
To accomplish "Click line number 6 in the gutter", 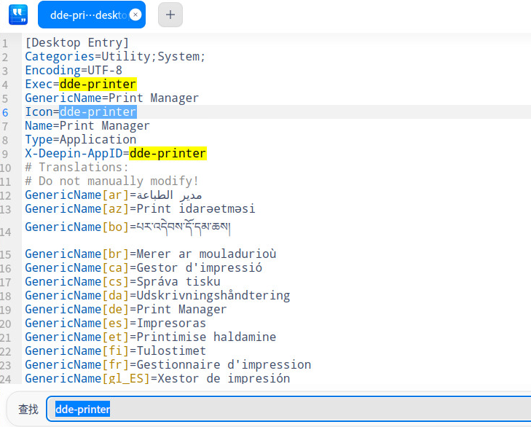I will tap(5, 112).
